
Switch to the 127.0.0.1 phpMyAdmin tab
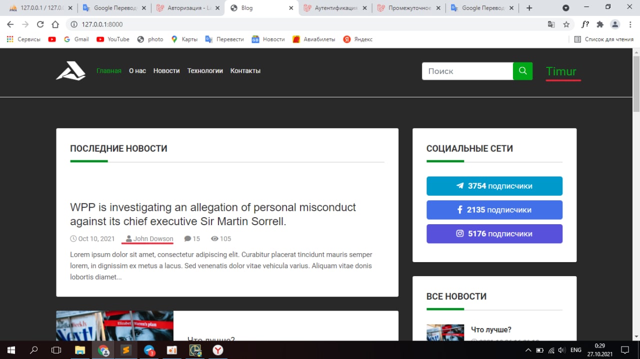click(x=41, y=8)
